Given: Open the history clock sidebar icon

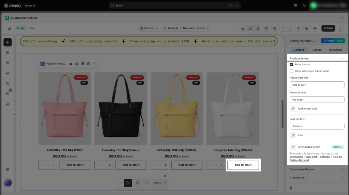Looking at the screenshot, I should 7,84.
